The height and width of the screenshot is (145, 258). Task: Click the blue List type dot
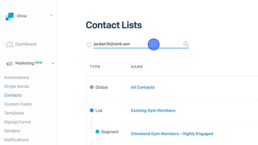[92, 110]
